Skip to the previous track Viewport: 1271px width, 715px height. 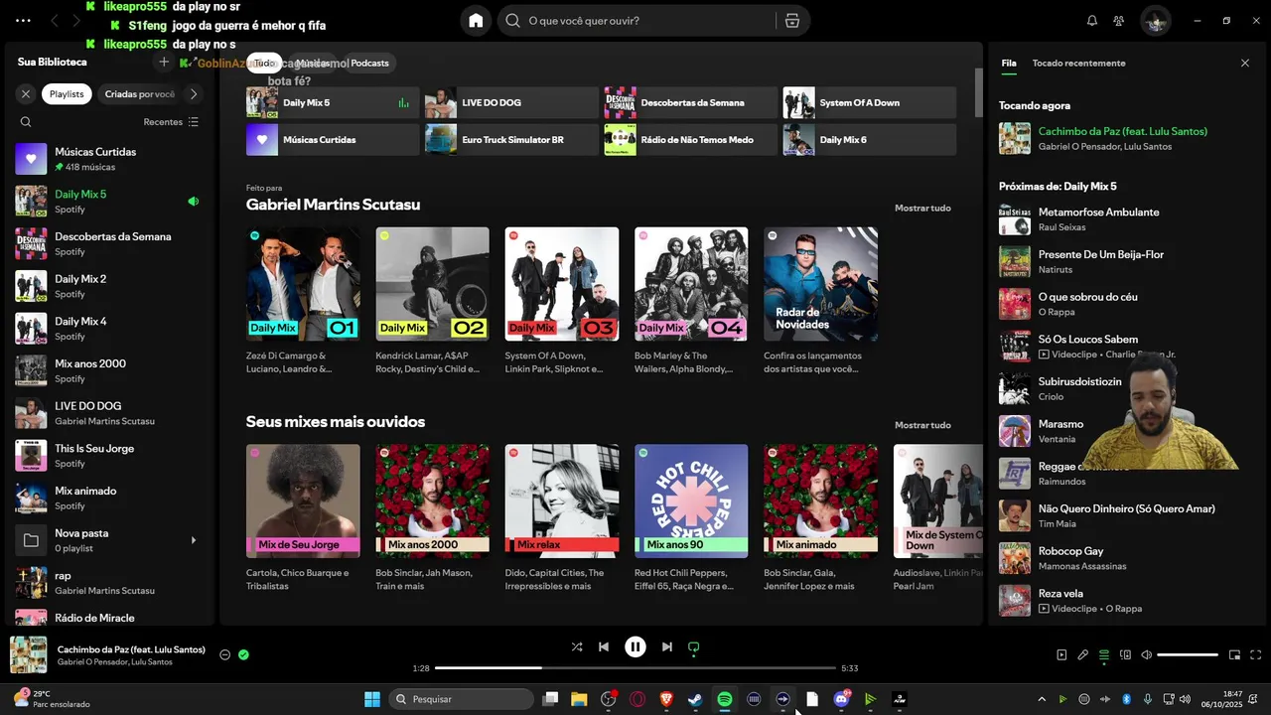603,646
